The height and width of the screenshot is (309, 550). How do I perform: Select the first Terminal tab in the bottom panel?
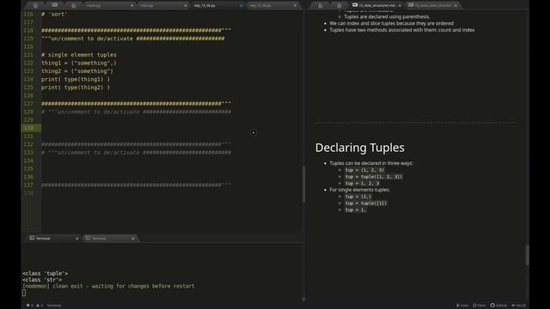click(x=54, y=239)
